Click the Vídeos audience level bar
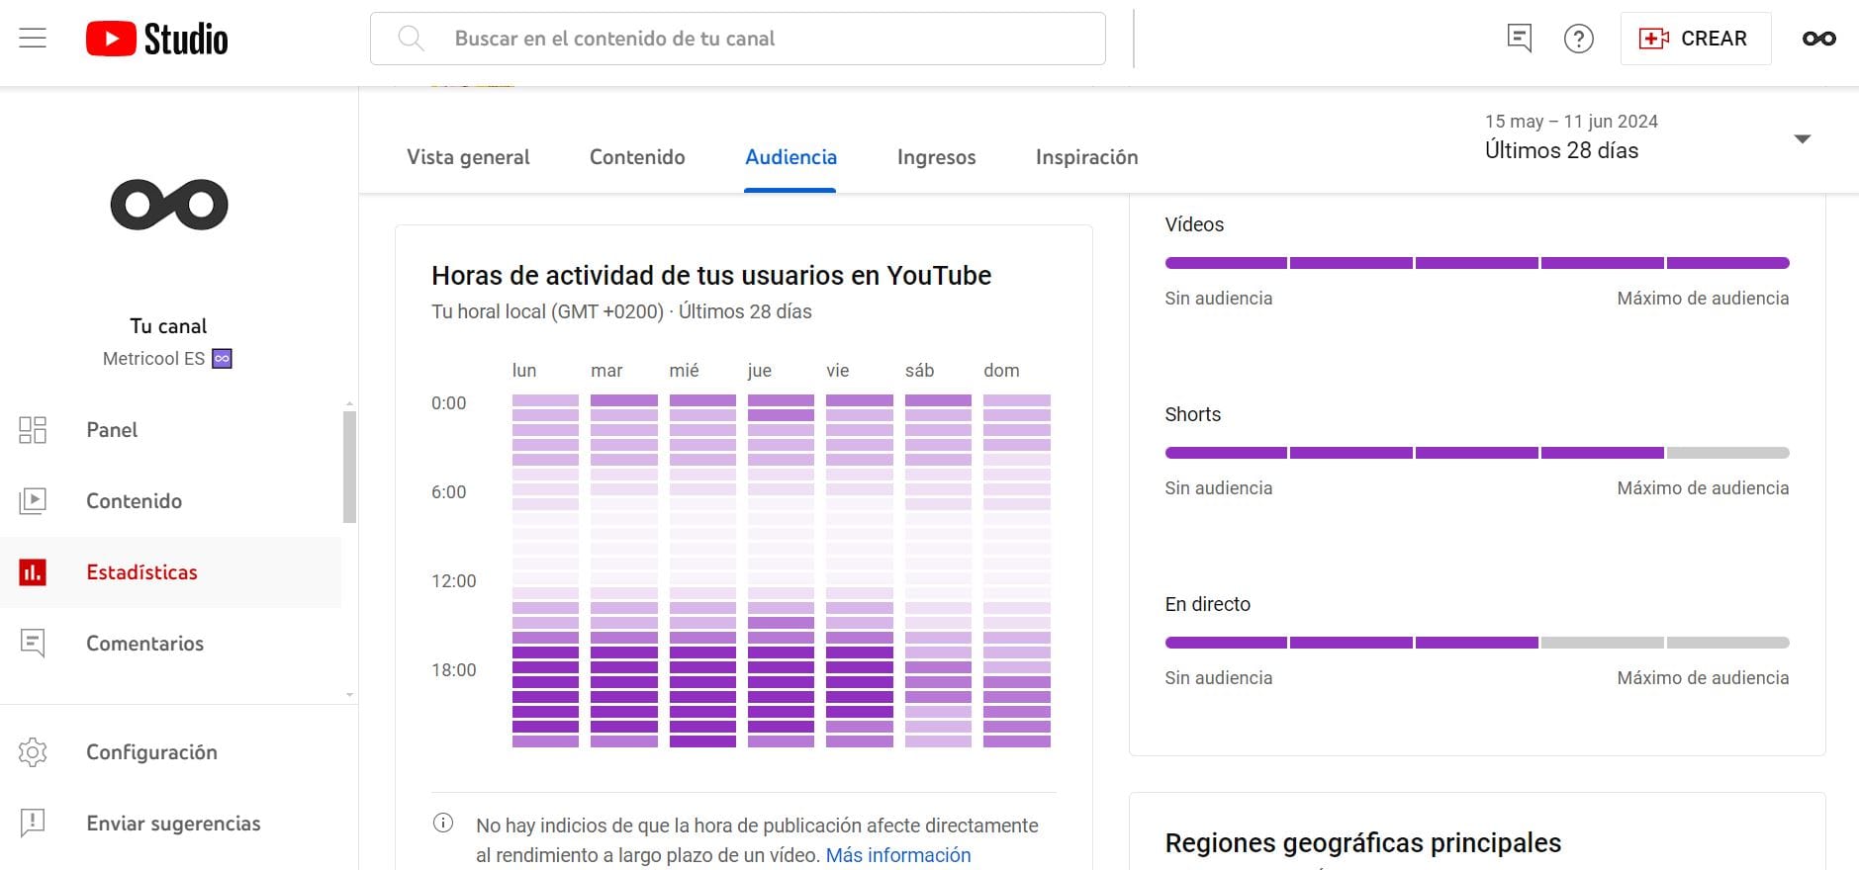Screen dimensions: 1859x870 tap(1477, 263)
